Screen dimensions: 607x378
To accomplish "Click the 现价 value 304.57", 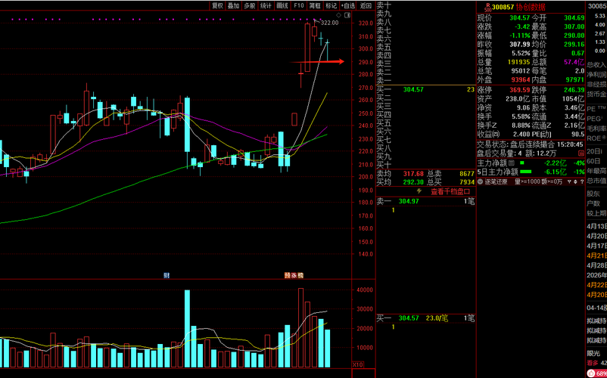I will click(519, 18).
